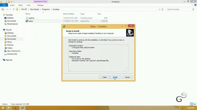Click the setup application file icon

tap(27, 21)
